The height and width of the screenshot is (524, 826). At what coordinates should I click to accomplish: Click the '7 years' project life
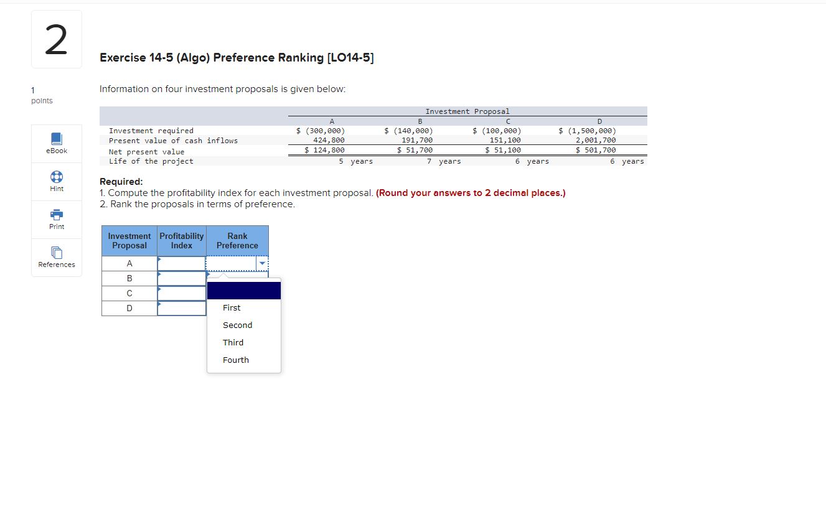pos(444,161)
